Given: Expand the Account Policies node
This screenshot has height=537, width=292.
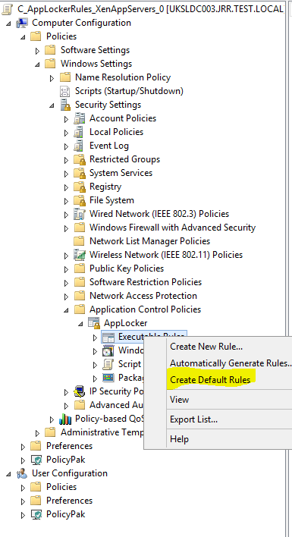Looking at the screenshot, I should (x=67, y=119).
